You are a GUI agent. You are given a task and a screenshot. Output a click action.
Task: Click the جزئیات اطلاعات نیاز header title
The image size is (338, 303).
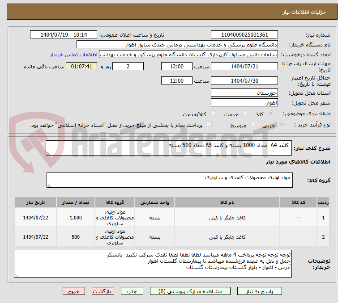304,12
